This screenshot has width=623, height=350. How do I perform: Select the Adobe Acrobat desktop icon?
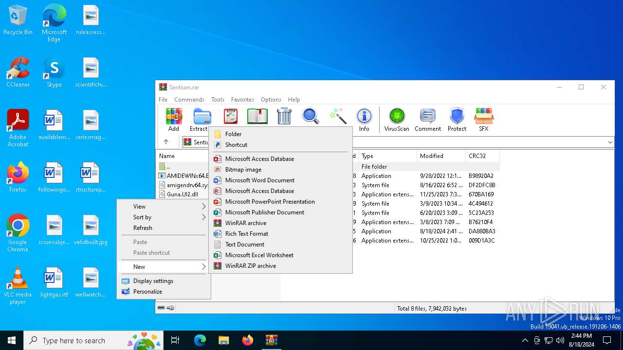pos(18,128)
